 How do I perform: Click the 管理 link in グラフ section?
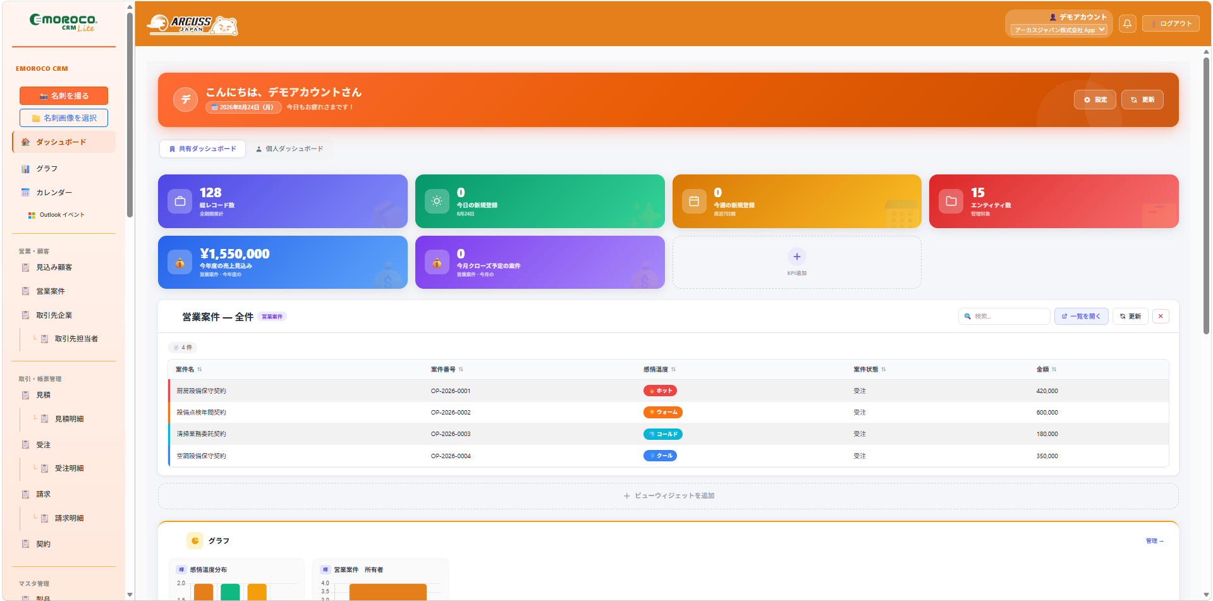(x=1154, y=541)
